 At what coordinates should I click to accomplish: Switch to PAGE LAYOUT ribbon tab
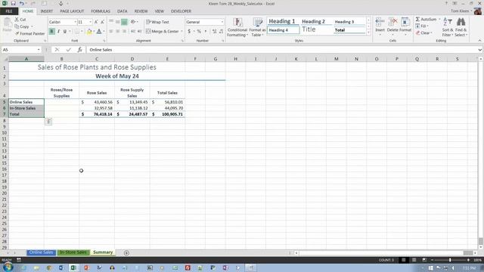(x=72, y=11)
